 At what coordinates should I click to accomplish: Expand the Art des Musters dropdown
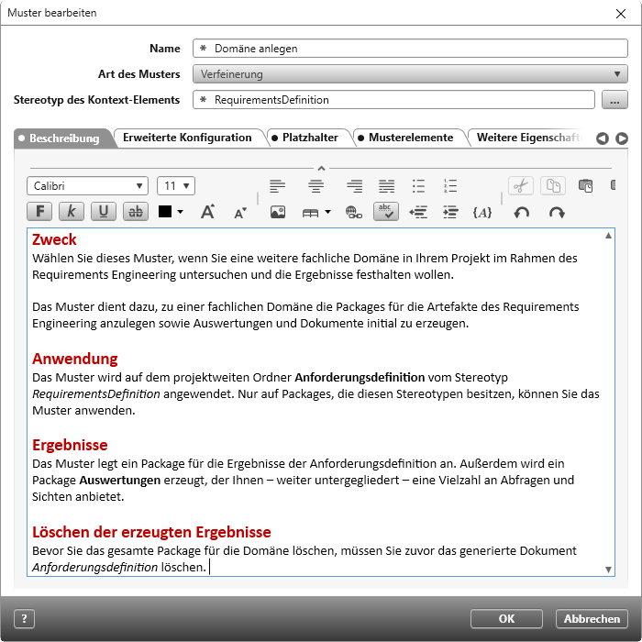pos(410,74)
